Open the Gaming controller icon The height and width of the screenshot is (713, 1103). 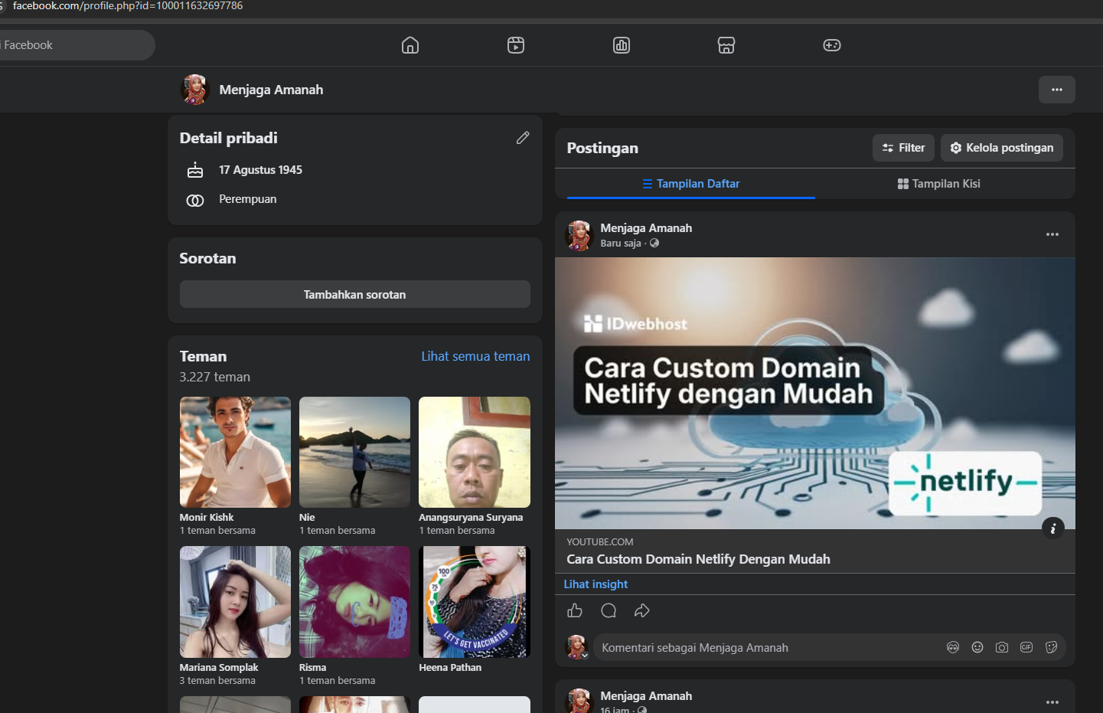(832, 45)
